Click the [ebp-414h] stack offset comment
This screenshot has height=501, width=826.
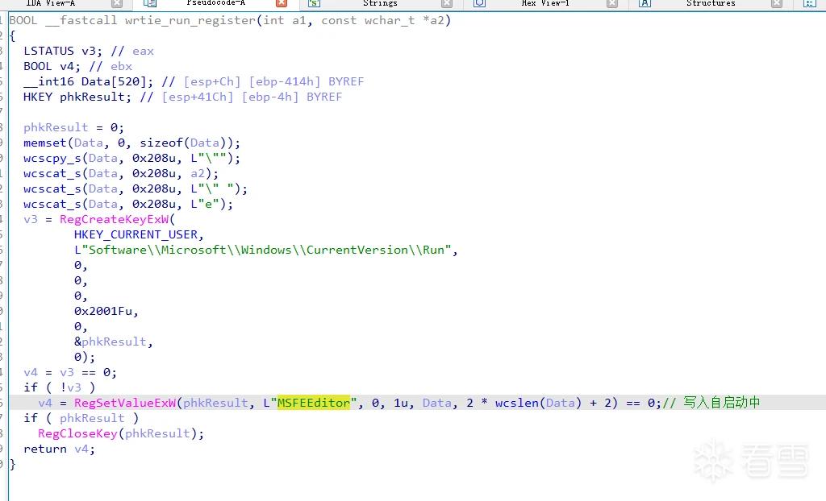point(285,81)
